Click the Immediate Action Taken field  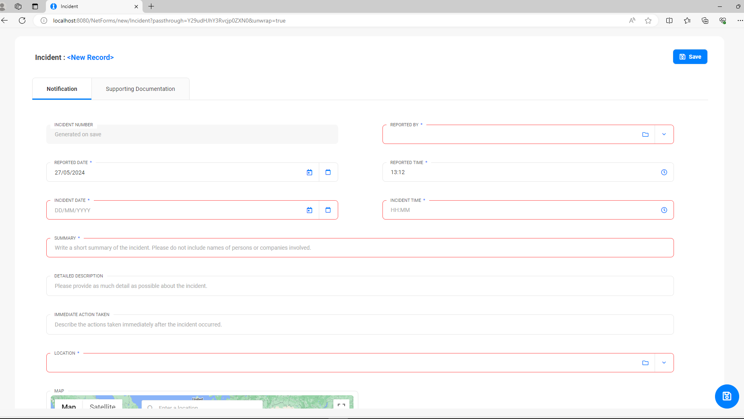[x=360, y=325]
